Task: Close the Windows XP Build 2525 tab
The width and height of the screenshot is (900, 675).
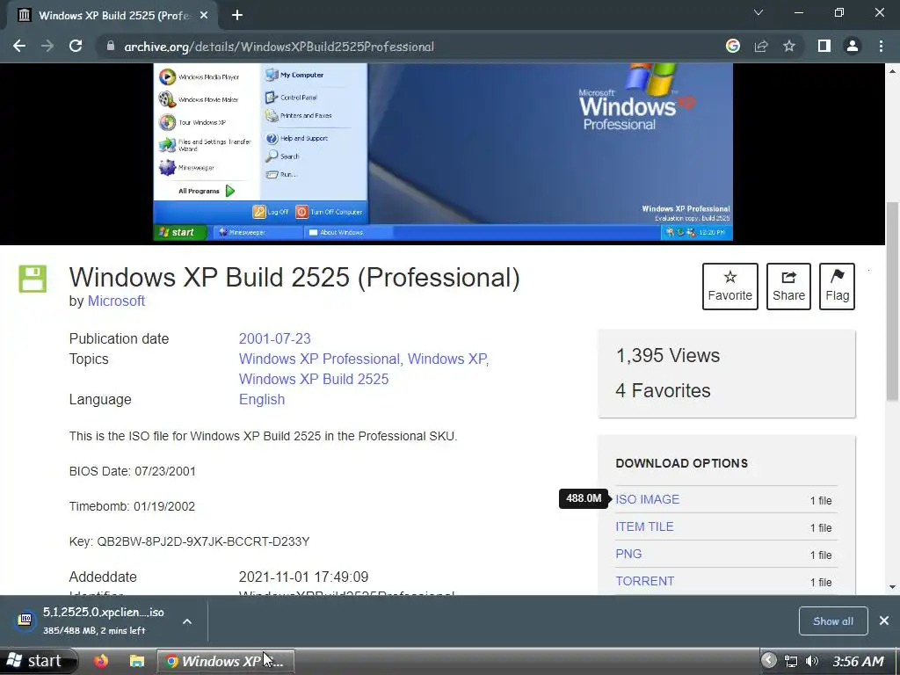Action: (x=204, y=16)
